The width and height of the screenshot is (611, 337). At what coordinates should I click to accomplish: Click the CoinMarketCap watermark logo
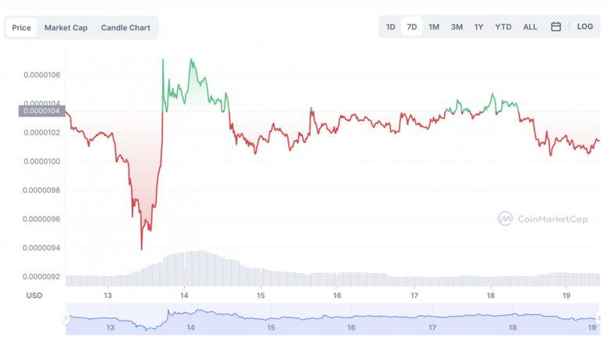(x=543, y=219)
